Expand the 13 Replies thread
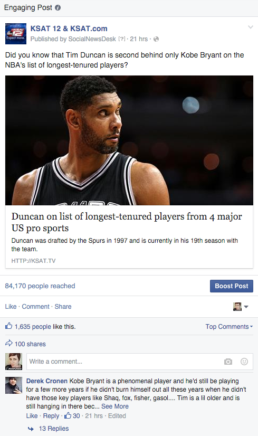The height and width of the screenshot is (436, 258). (54, 429)
